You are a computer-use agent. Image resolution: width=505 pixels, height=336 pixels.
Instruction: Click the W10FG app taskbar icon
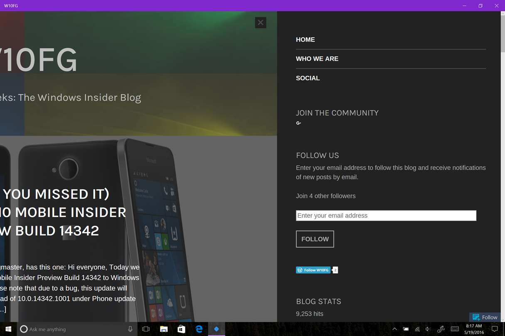coord(217,329)
